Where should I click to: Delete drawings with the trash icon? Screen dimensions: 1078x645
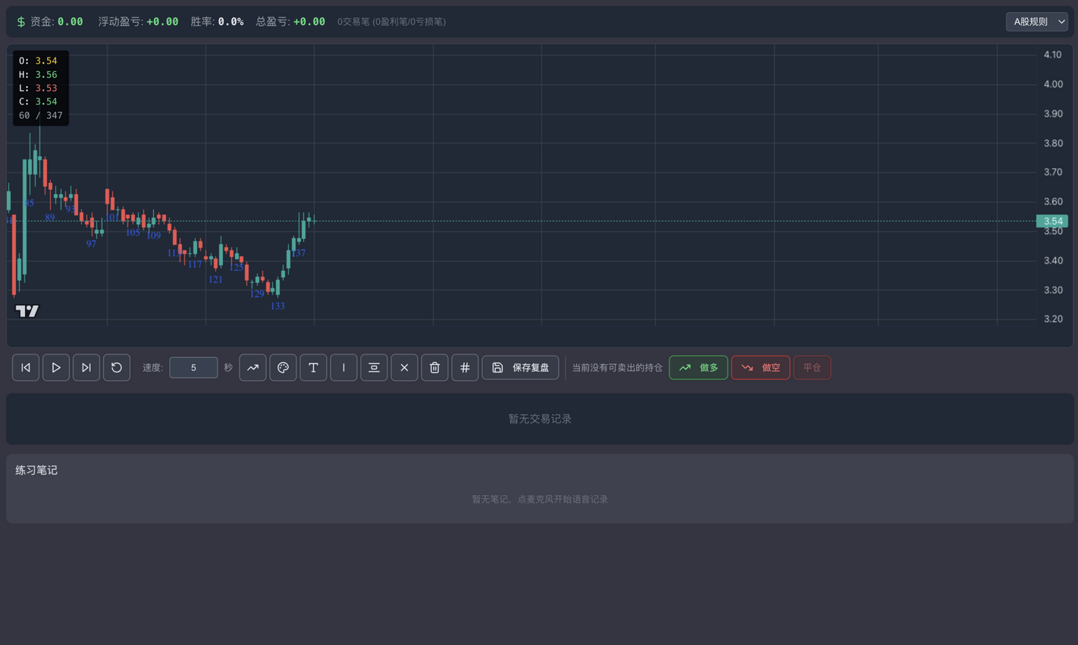[435, 368]
